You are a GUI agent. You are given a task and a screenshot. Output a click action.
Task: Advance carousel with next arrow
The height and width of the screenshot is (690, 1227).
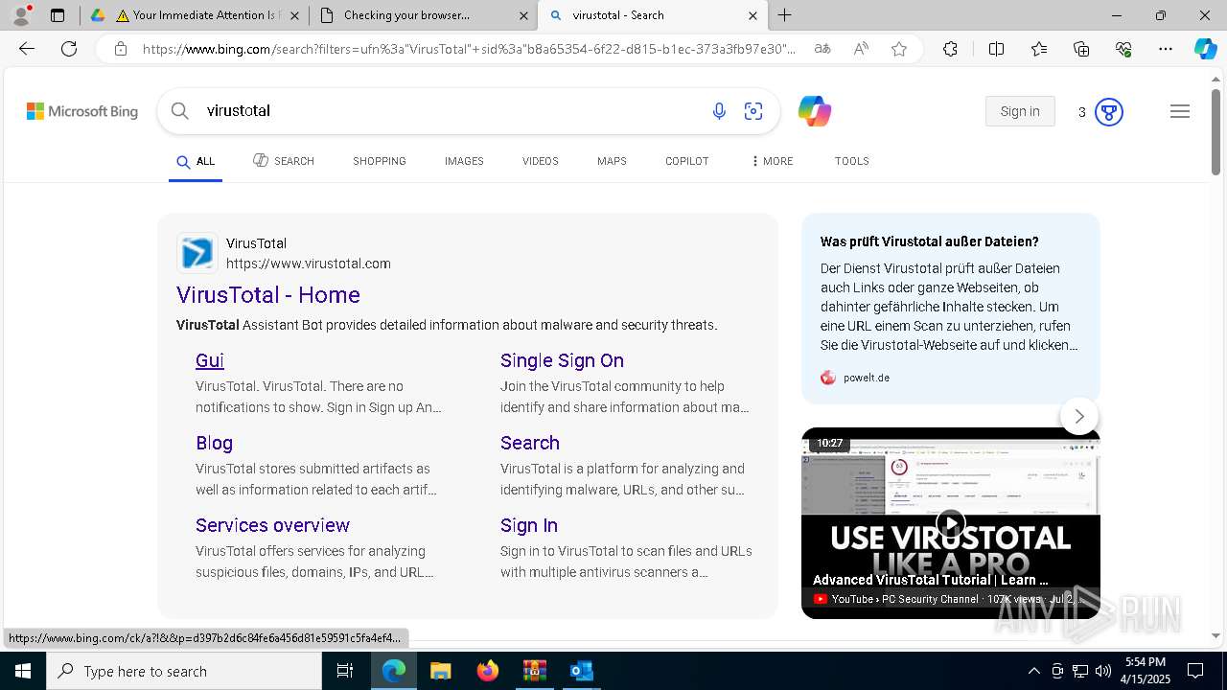[x=1079, y=416]
